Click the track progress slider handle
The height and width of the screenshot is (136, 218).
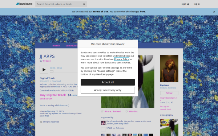pyautogui.click(x=52, y=71)
